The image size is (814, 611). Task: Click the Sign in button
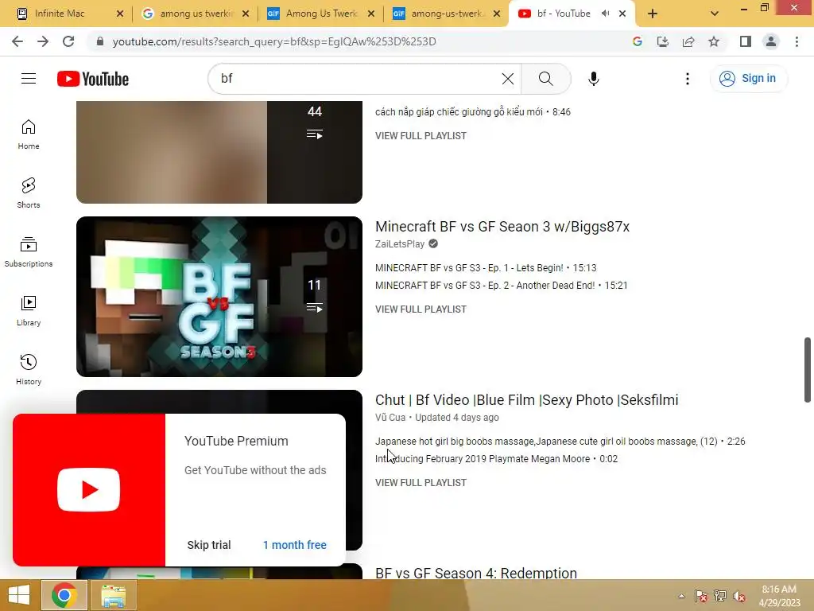pos(748,79)
